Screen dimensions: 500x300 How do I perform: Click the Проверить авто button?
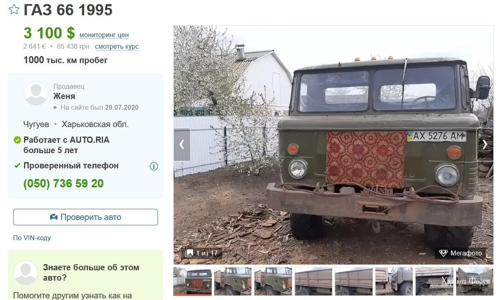(x=86, y=217)
